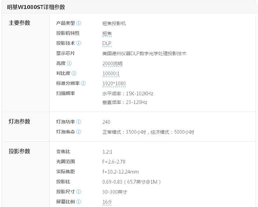Click the 对比度 label text
This screenshot has width=258, height=207.
(63, 73)
